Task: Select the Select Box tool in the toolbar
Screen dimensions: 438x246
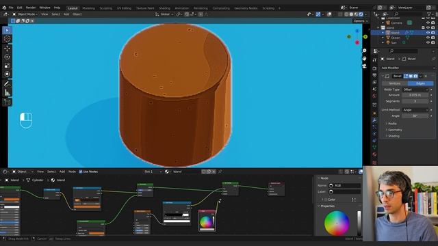Action: click(7, 30)
